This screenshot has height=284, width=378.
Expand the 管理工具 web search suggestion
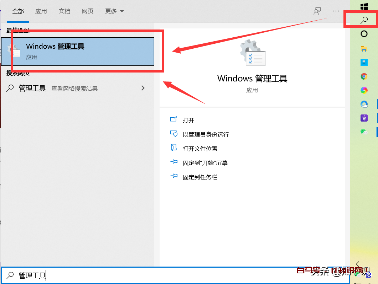tap(143, 88)
